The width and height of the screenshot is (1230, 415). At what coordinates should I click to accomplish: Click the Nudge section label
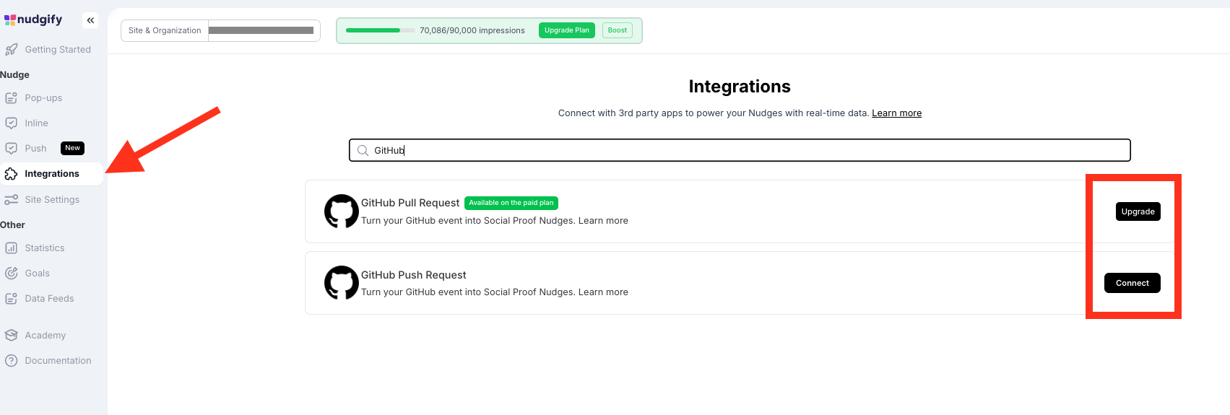(14, 74)
